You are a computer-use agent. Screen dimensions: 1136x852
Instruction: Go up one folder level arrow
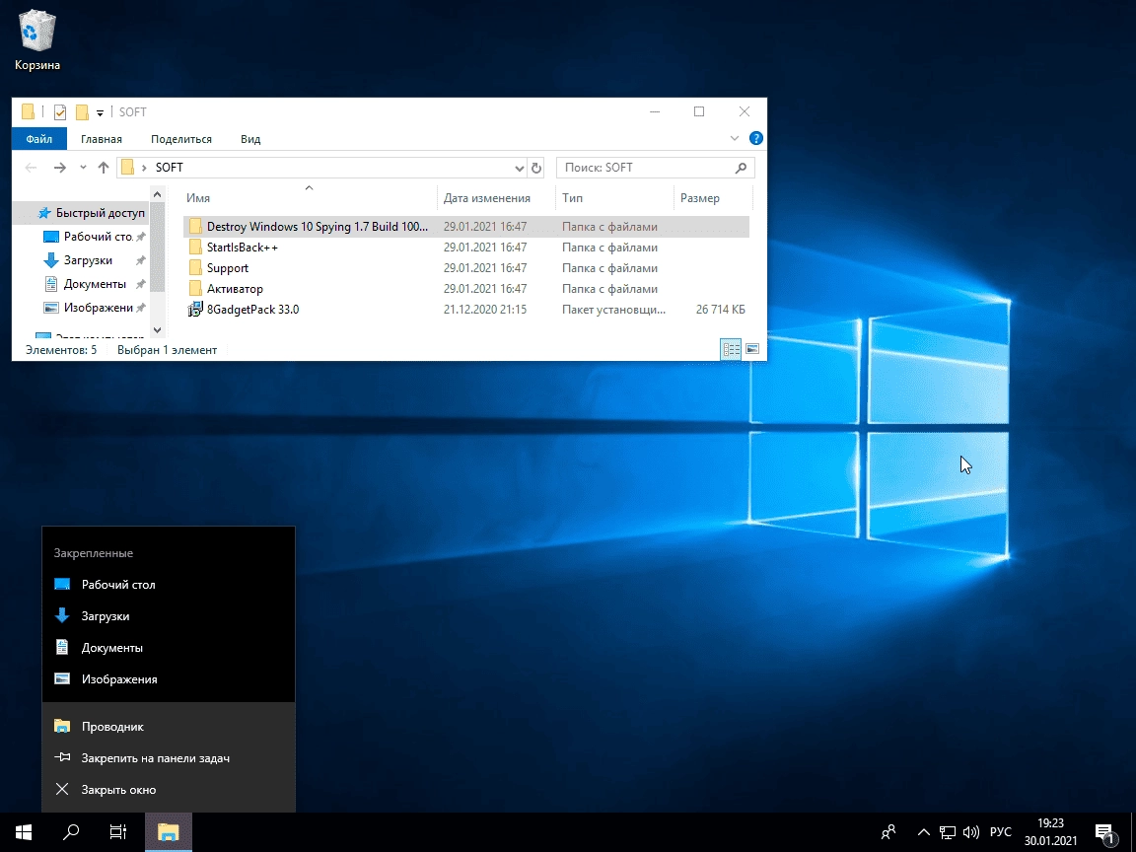104,168
